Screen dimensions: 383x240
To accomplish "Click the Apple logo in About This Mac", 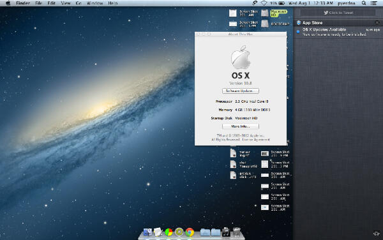I will tap(241, 57).
